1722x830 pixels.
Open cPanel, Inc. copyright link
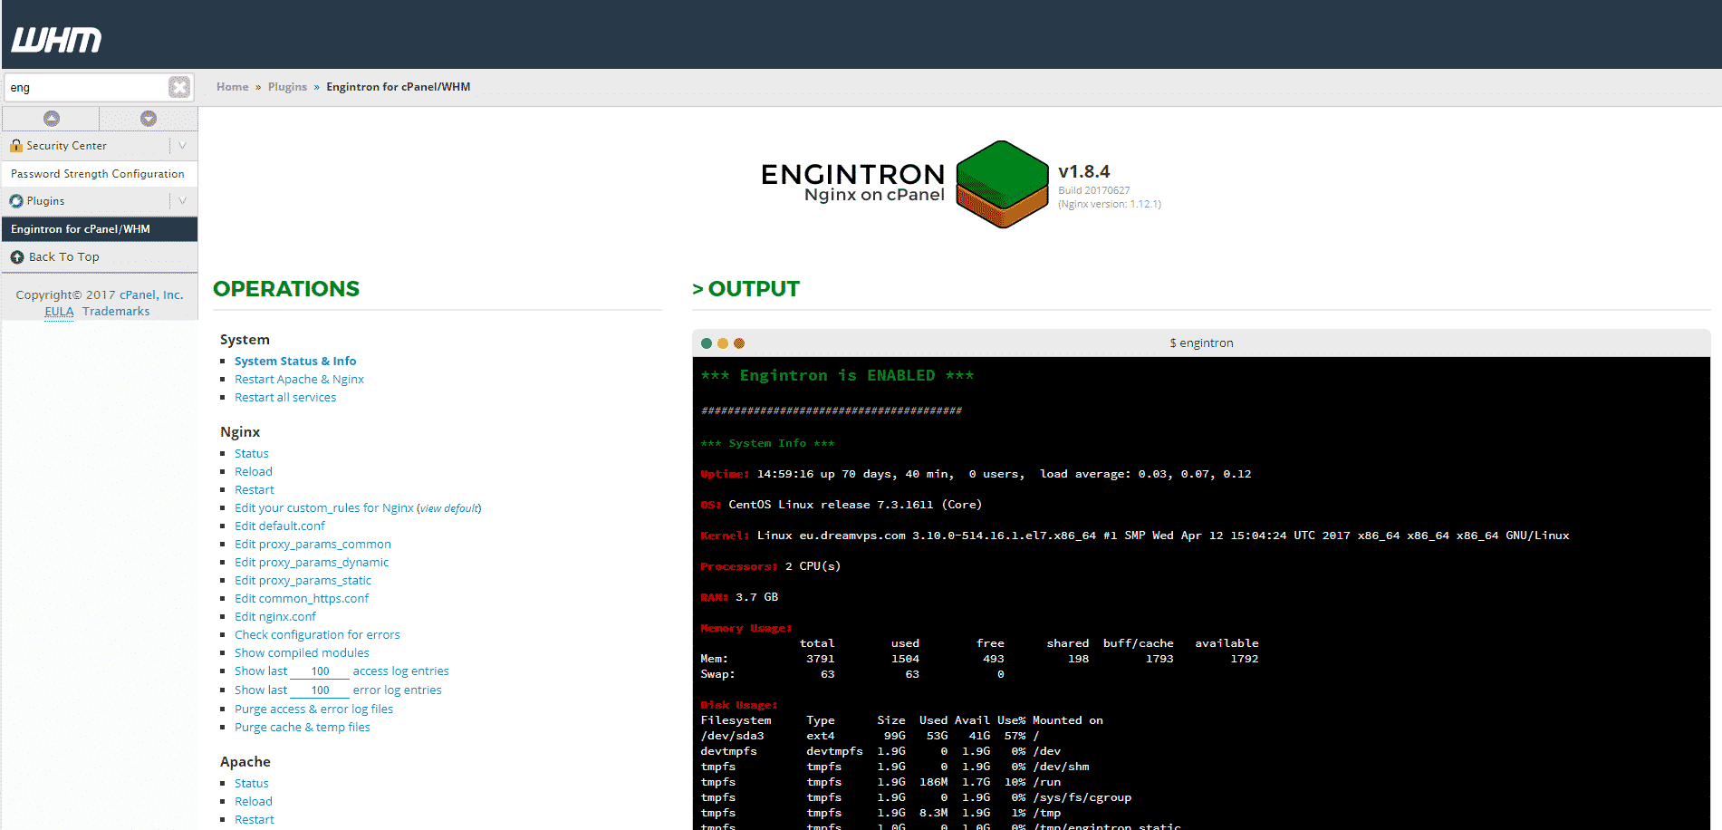pyautogui.click(x=151, y=295)
